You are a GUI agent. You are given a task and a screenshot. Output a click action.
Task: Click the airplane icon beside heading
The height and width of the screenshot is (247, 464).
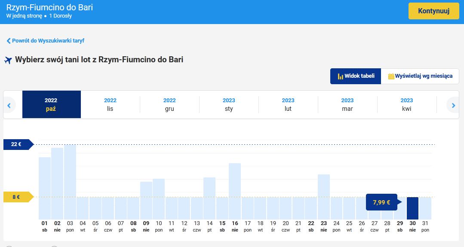click(x=8, y=60)
